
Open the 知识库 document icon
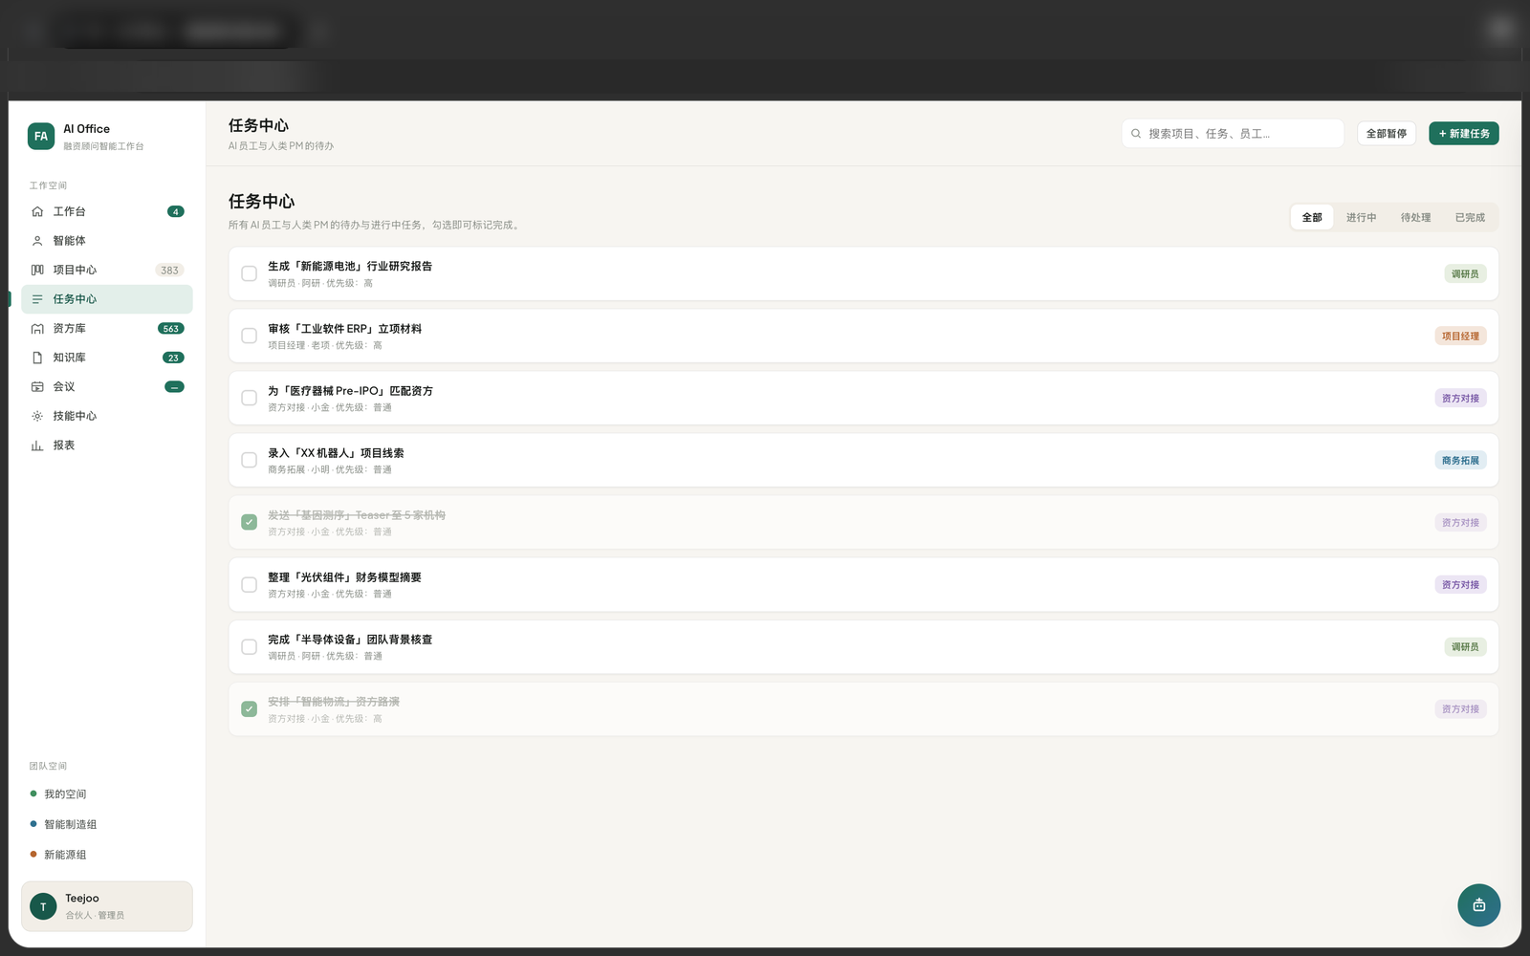click(x=37, y=358)
